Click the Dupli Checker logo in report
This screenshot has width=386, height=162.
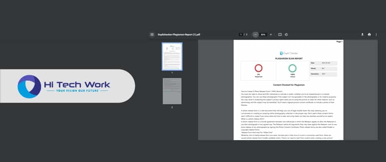[289, 53]
